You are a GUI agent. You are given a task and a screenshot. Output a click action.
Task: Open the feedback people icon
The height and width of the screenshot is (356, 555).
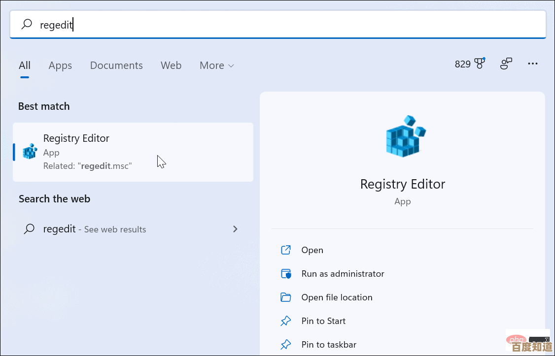[x=506, y=64]
